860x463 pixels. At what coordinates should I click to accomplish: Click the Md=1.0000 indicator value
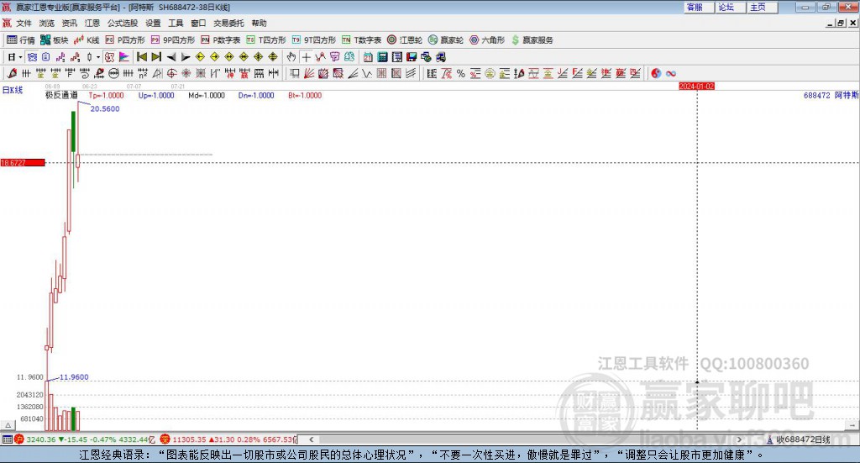pyautogui.click(x=207, y=96)
